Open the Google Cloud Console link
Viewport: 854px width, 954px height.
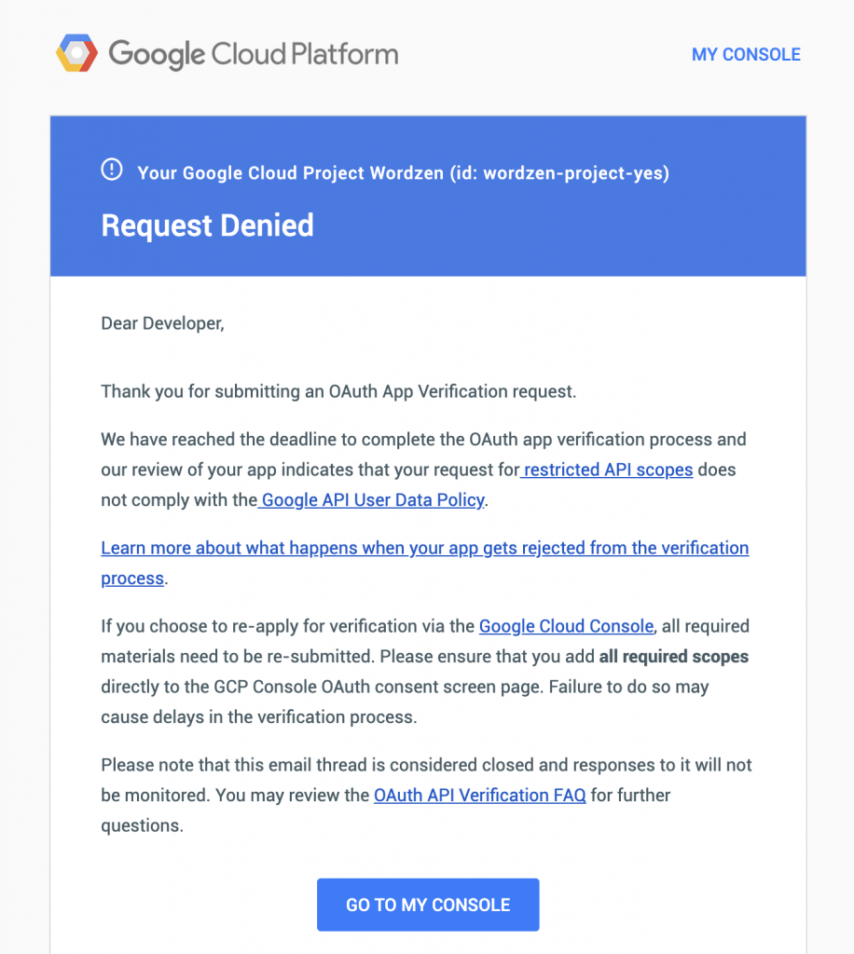click(566, 626)
